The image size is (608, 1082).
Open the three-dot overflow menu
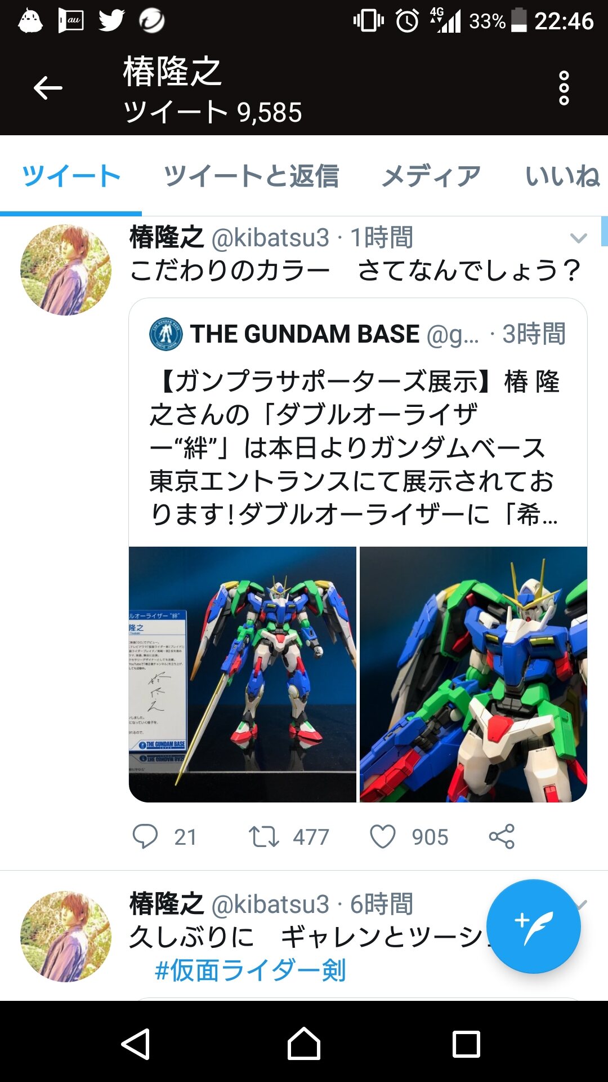click(564, 88)
